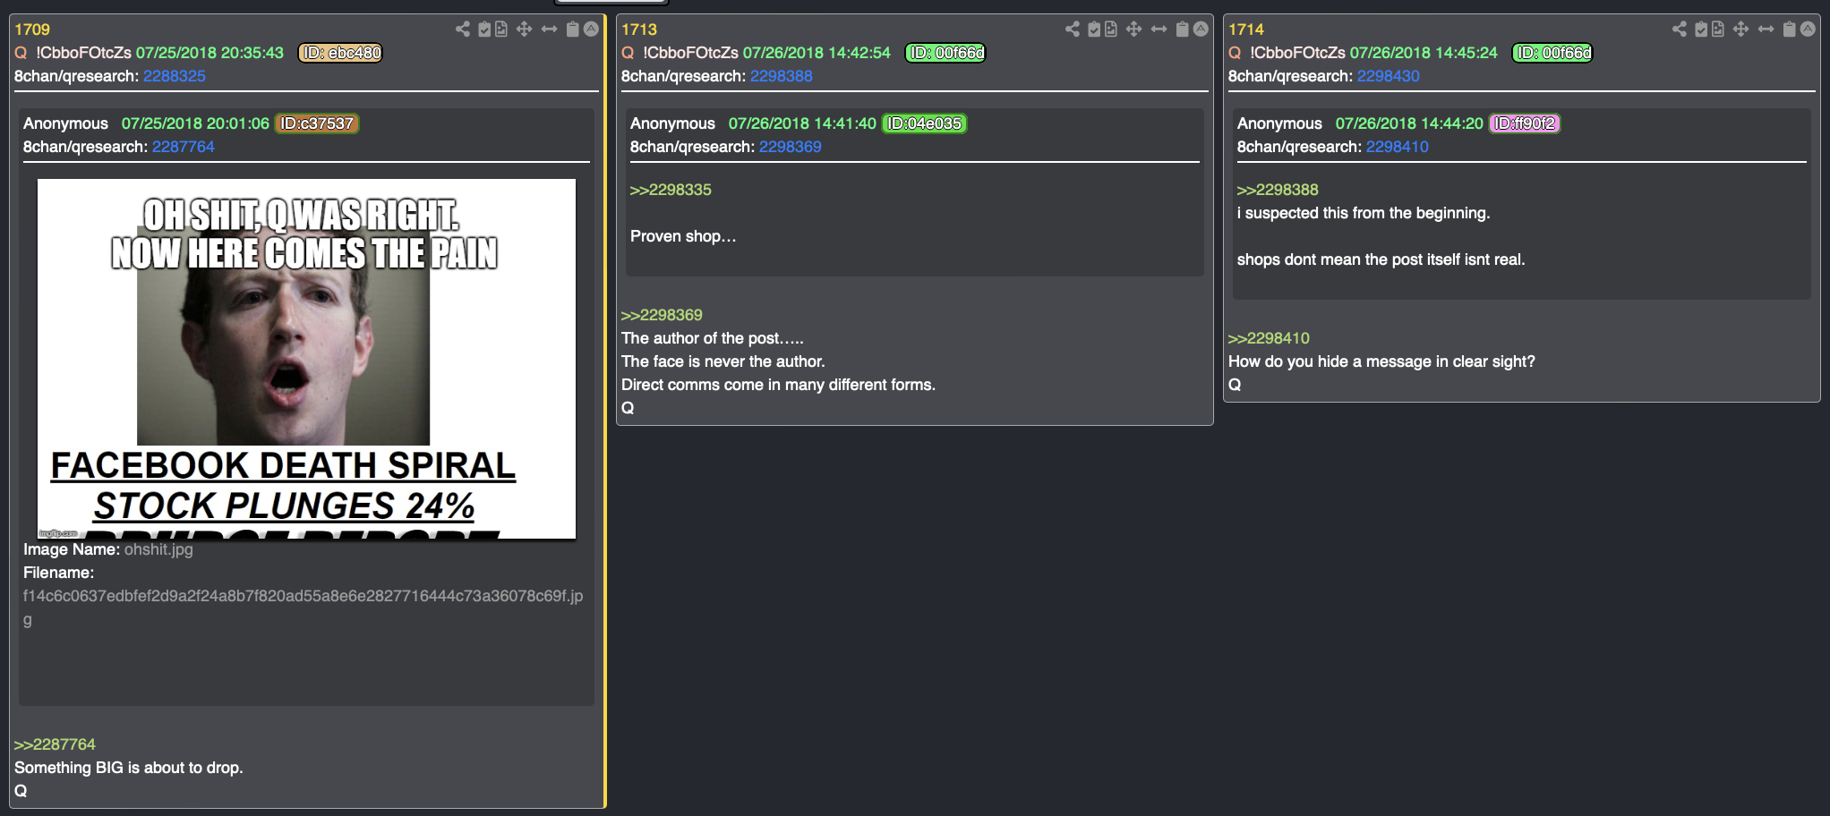Screen dimensions: 1830x816
Task: Click the share icon on post 1714
Action: pyautogui.click(x=1679, y=30)
